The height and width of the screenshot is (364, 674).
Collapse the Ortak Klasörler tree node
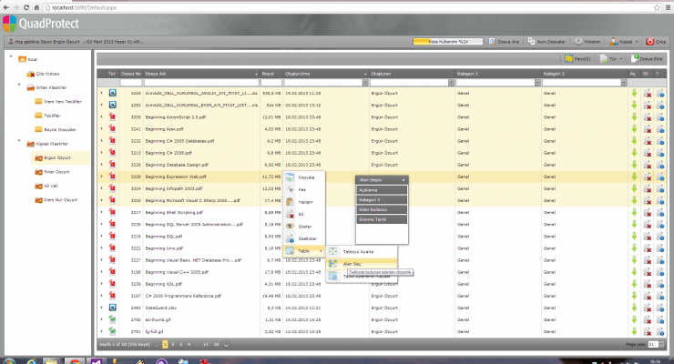tap(19, 85)
